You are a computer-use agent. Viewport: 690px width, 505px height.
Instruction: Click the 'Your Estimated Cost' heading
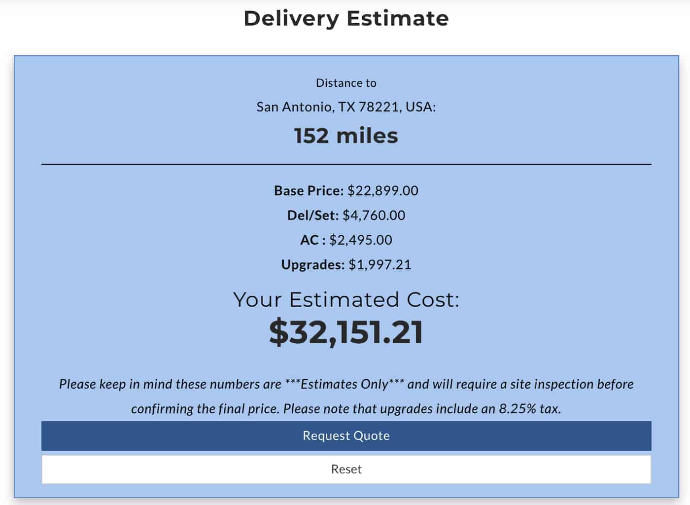pos(346,300)
